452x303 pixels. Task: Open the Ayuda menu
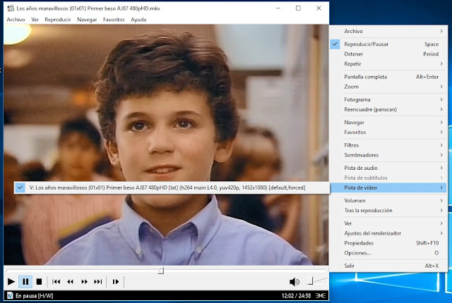click(x=138, y=20)
